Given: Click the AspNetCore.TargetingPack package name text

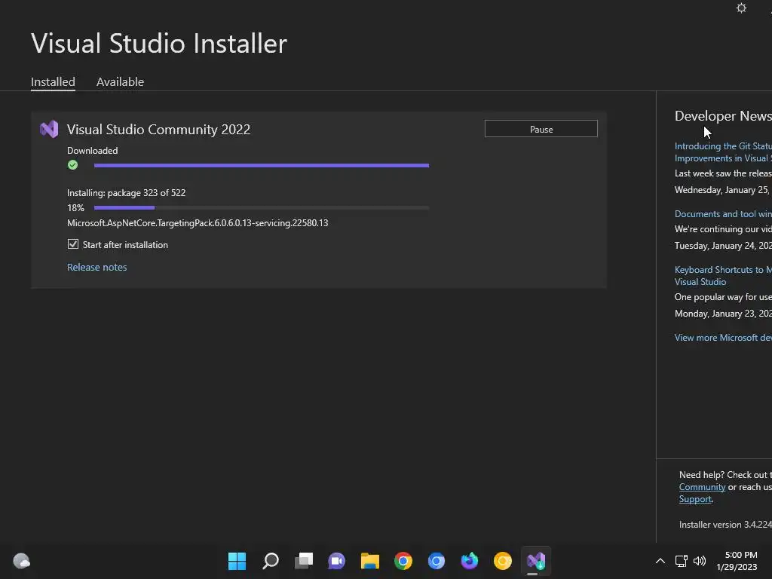Looking at the screenshot, I should 198,223.
